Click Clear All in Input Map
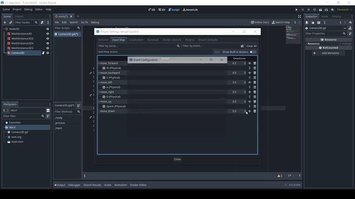Image resolution: width=355 pixels, height=199 pixels. (251, 46)
